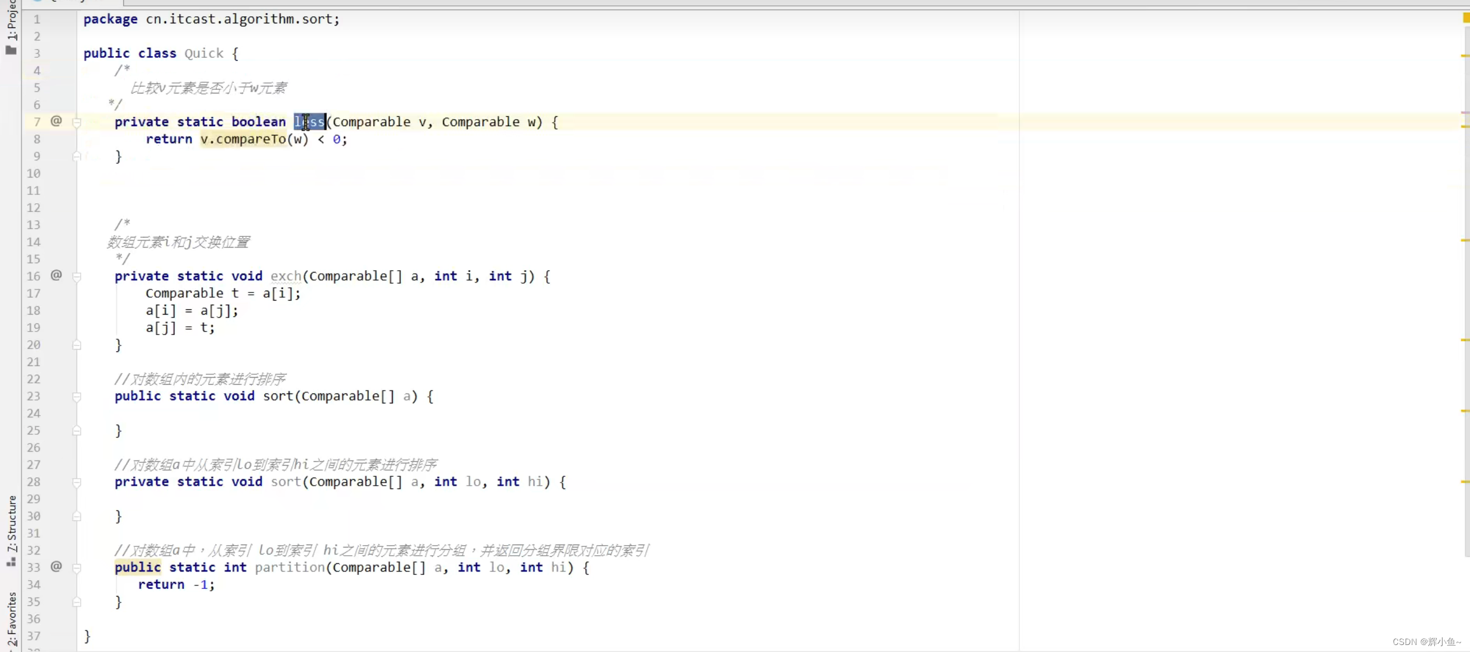Screen dimensions: 1470x652
Task: Click line number 29 in the gutter
Action: (34, 499)
